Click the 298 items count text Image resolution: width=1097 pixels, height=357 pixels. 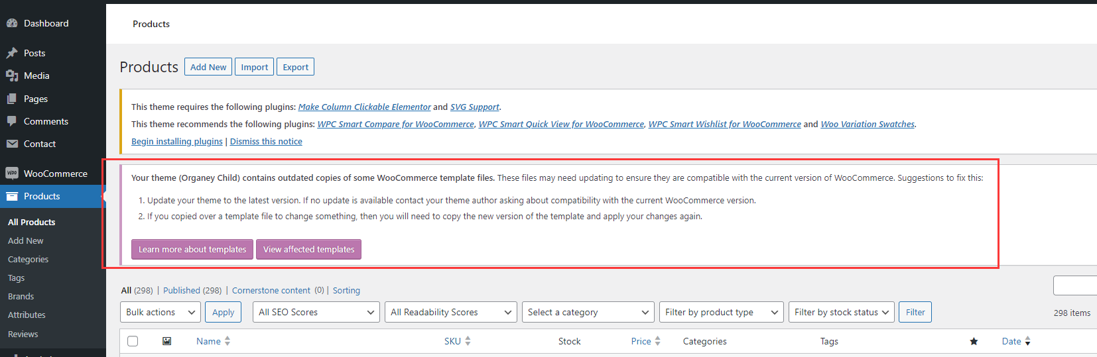[x=1072, y=313]
